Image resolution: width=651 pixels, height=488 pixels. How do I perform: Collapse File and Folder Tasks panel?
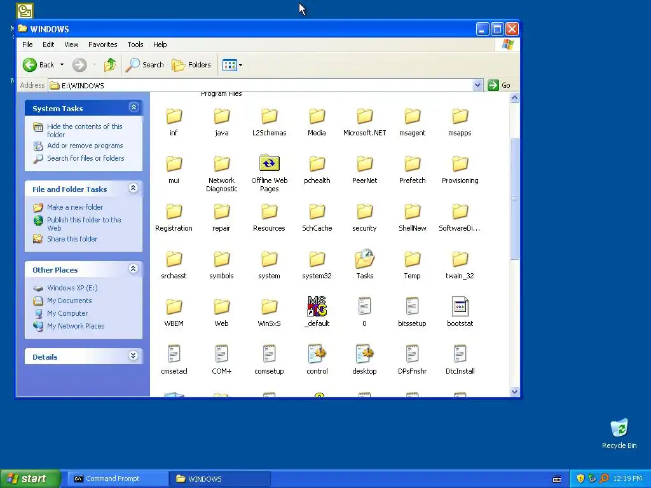(x=134, y=188)
